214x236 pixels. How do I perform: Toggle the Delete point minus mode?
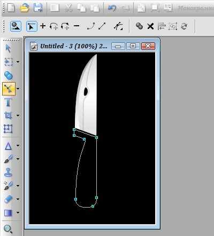coord(77,26)
